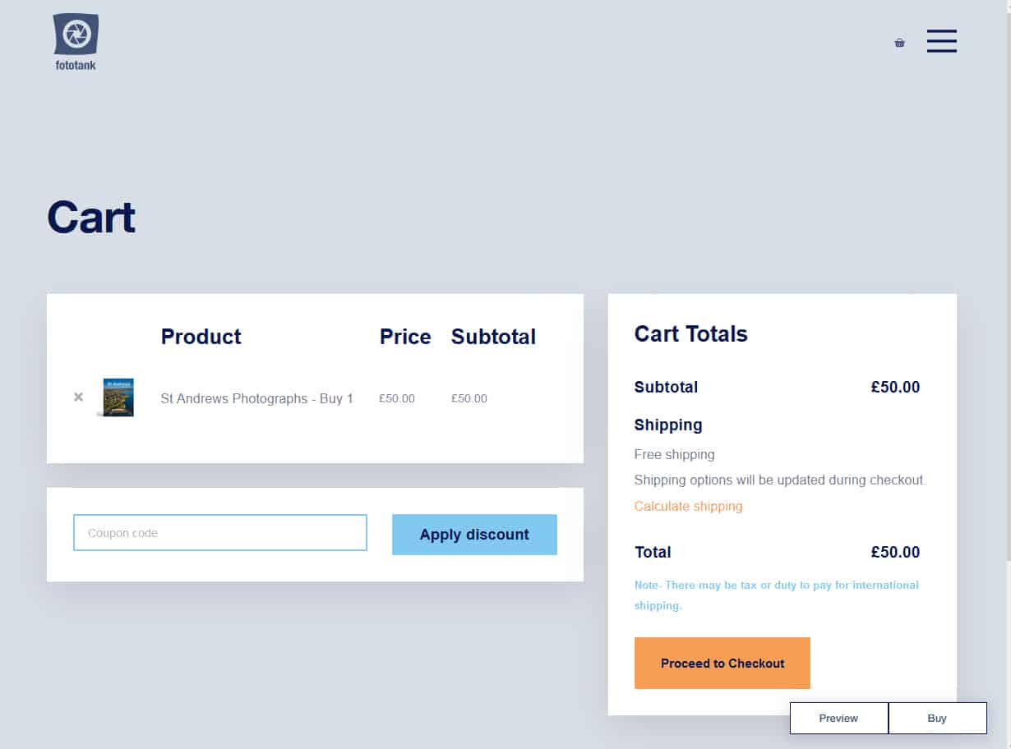Proceed to Checkout
The image size is (1011, 749).
click(x=722, y=663)
